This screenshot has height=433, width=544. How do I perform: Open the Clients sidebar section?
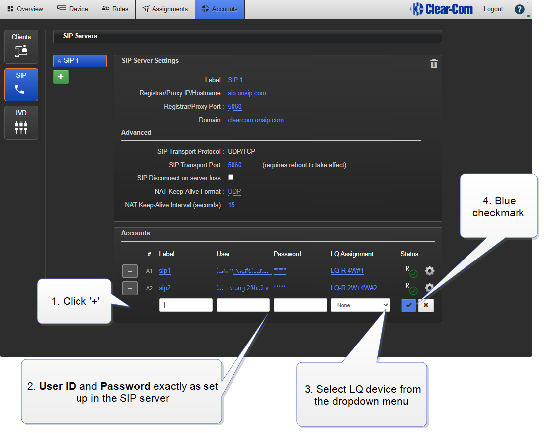tap(21, 46)
